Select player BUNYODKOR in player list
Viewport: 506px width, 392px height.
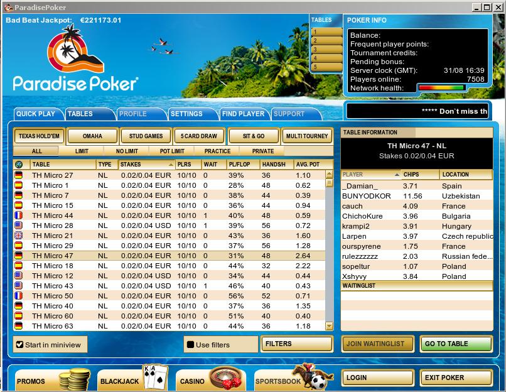click(x=417, y=195)
